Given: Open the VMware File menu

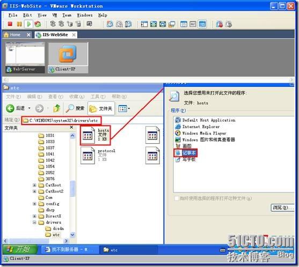Looking at the screenshot, I should tap(13, 15).
